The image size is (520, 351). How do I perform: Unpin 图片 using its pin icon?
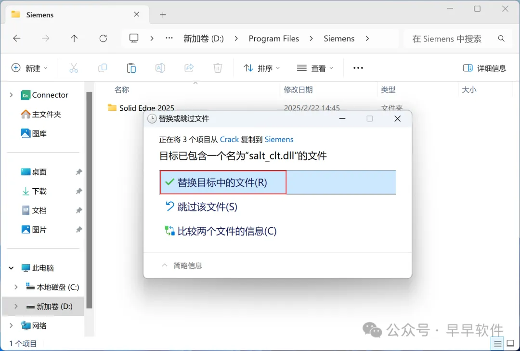click(78, 230)
